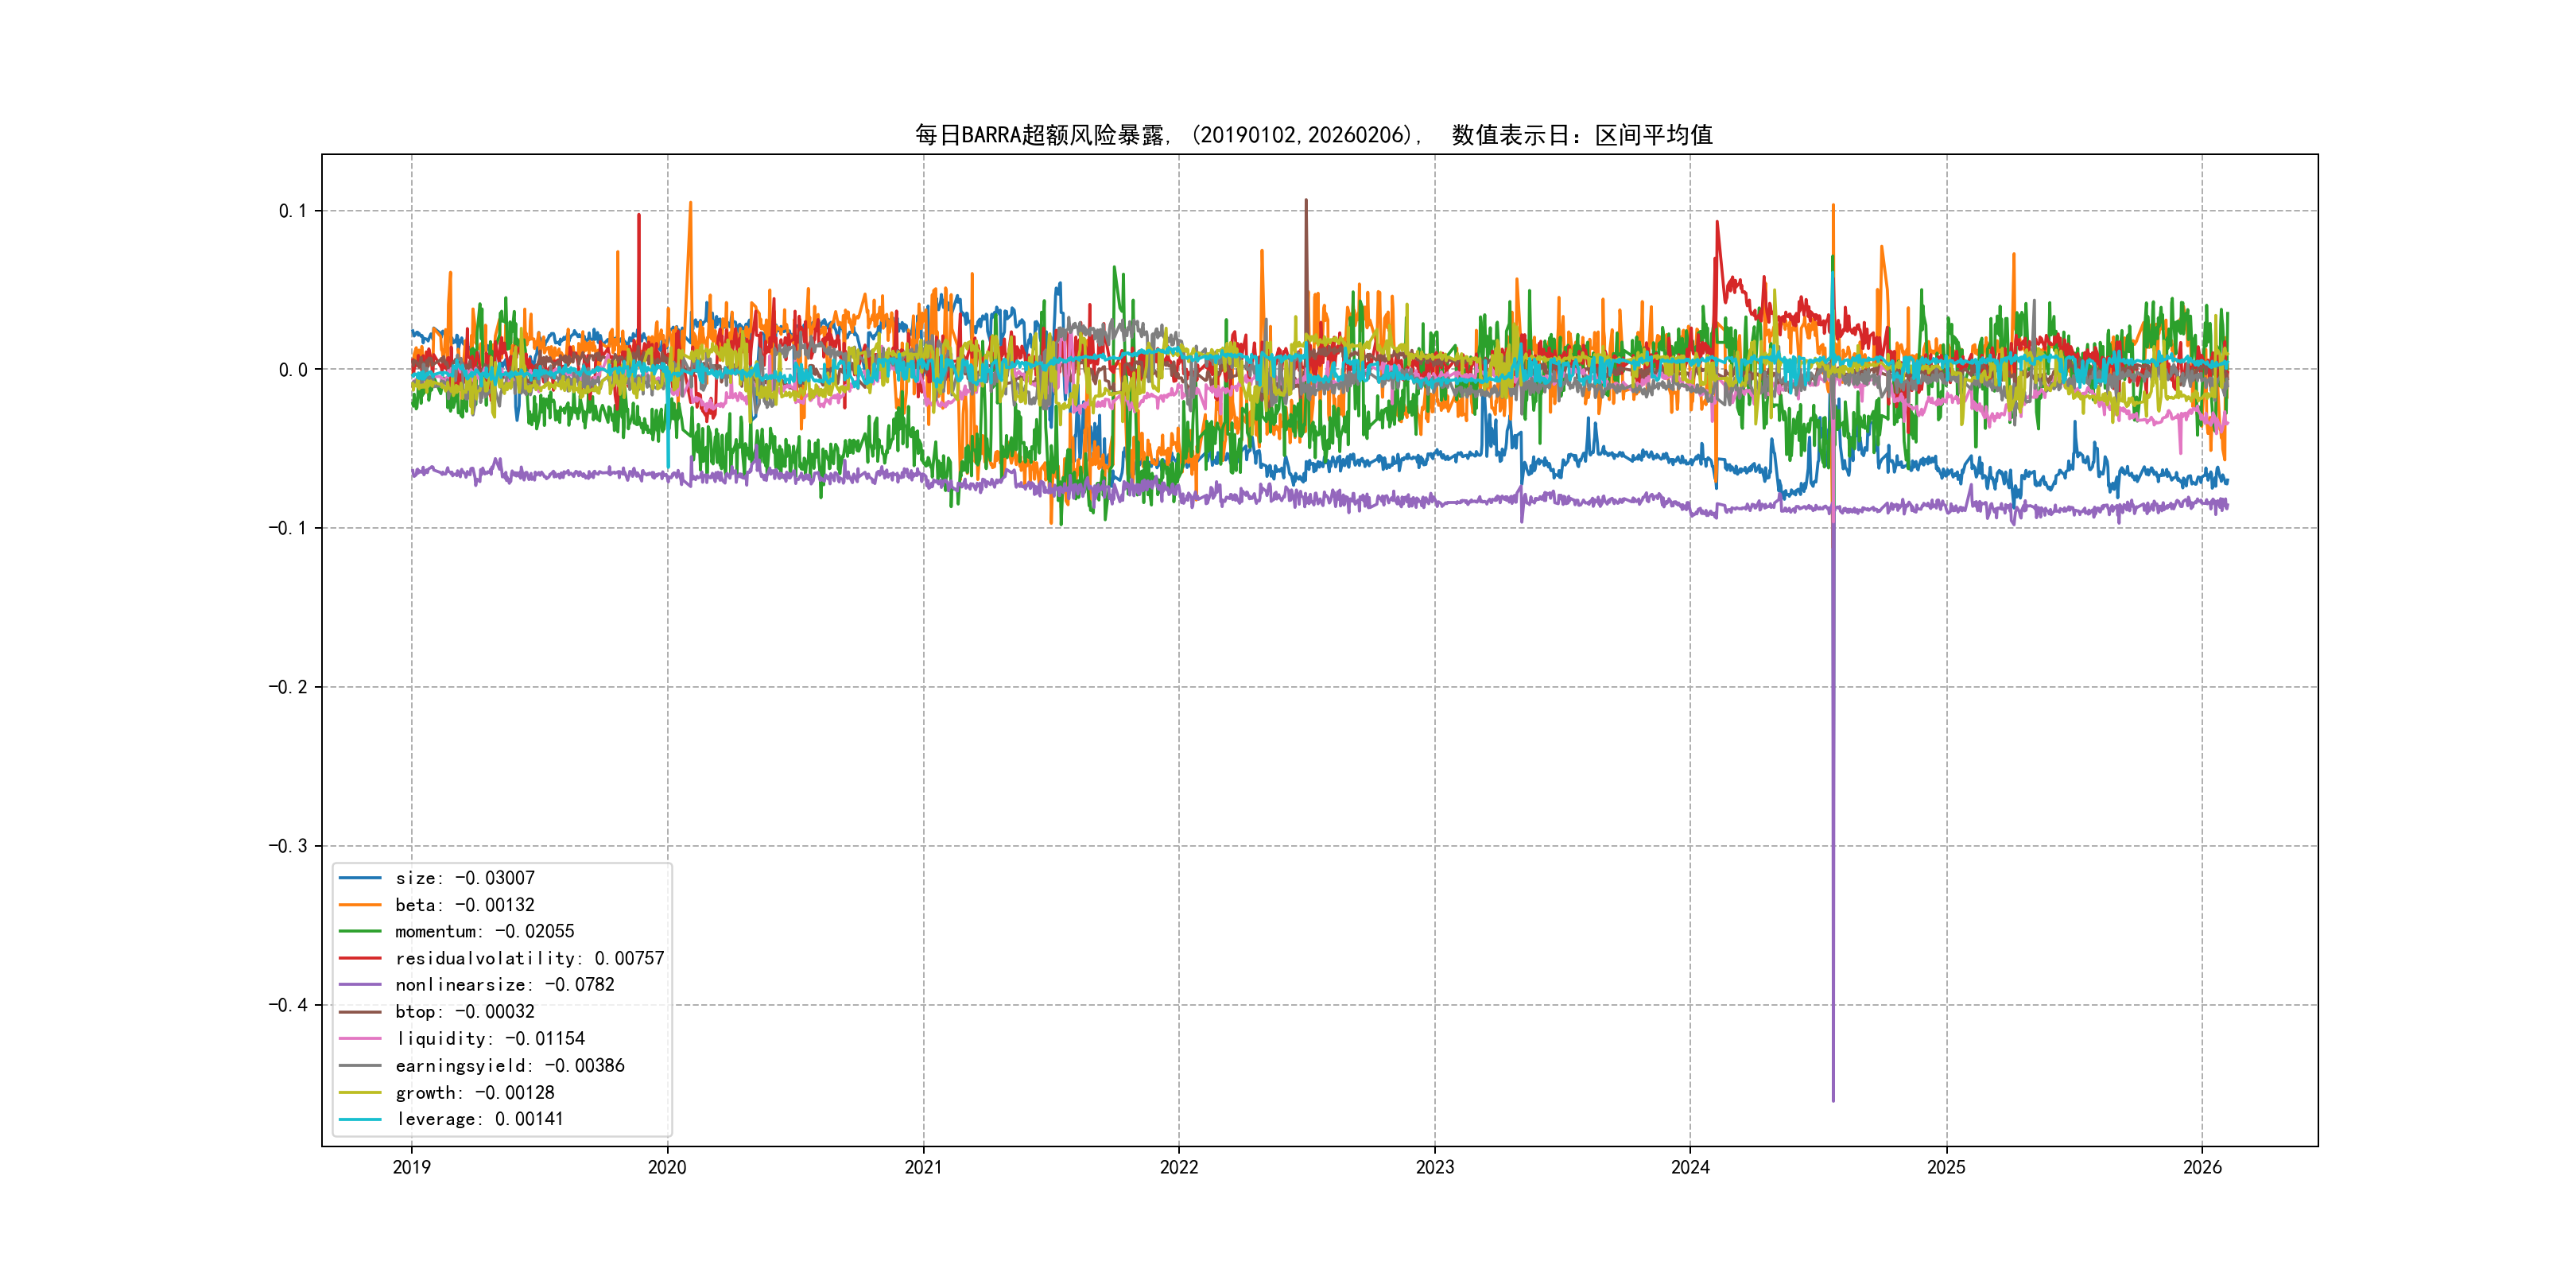Screen dimensions: 2576x1288
Task: Click the 0.1 y-axis tick label
Action: (x=292, y=211)
